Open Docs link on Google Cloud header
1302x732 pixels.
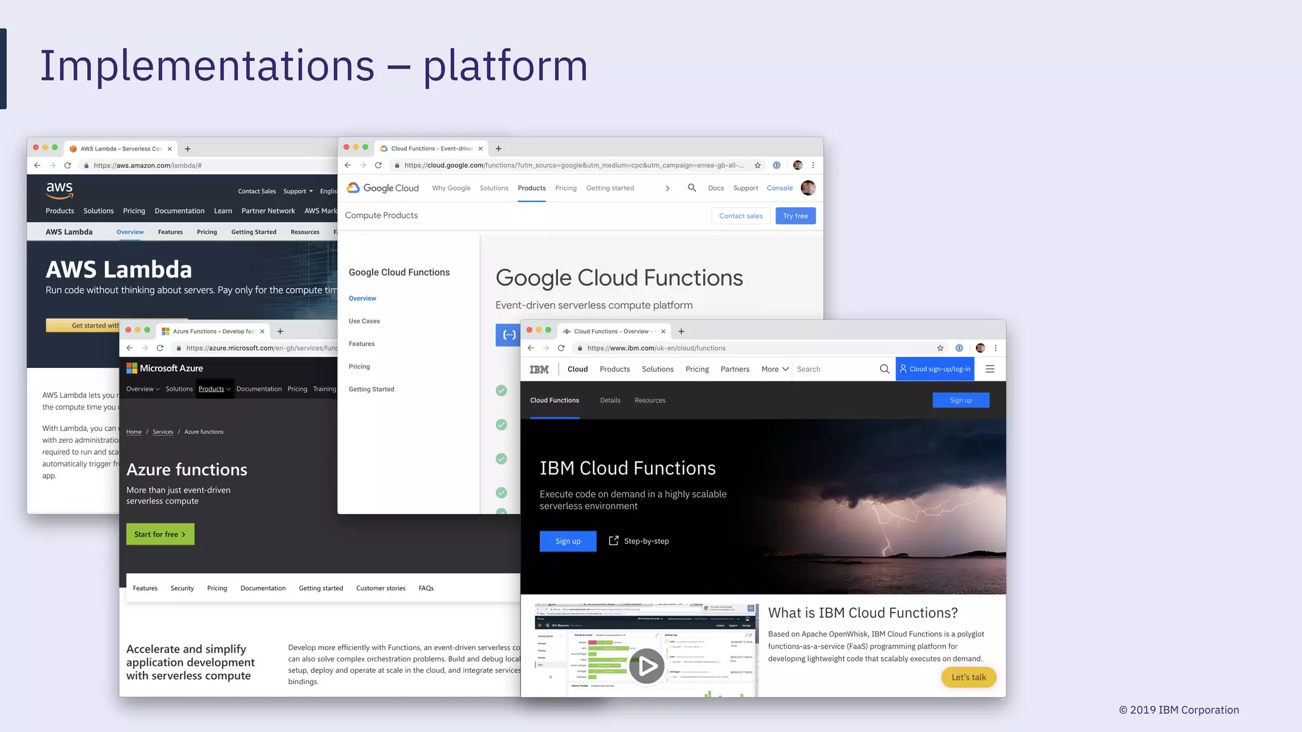[x=716, y=188]
